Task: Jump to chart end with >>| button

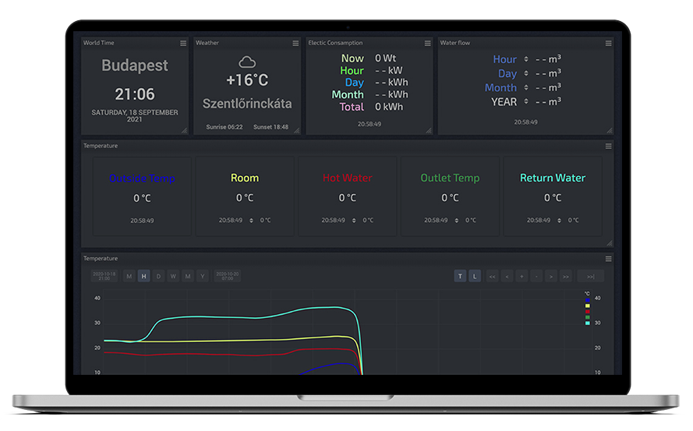Action: coord(590,276)
